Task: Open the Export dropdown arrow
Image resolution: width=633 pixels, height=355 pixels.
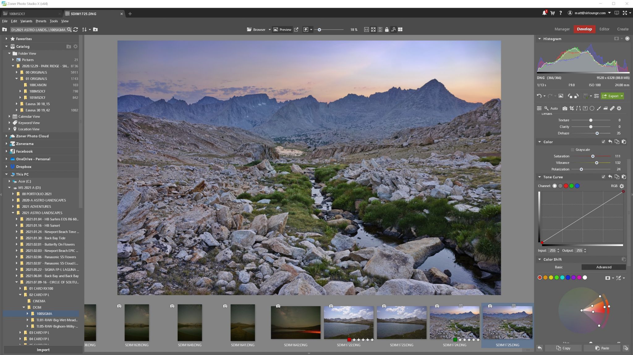Action: tap(622, 96)
